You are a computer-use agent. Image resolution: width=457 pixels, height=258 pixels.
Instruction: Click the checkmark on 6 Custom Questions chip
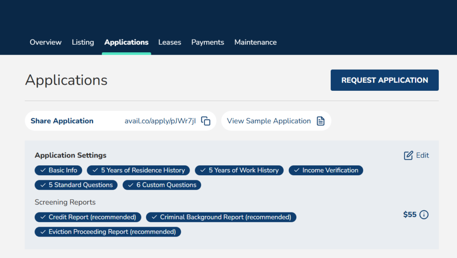(130, 185)
